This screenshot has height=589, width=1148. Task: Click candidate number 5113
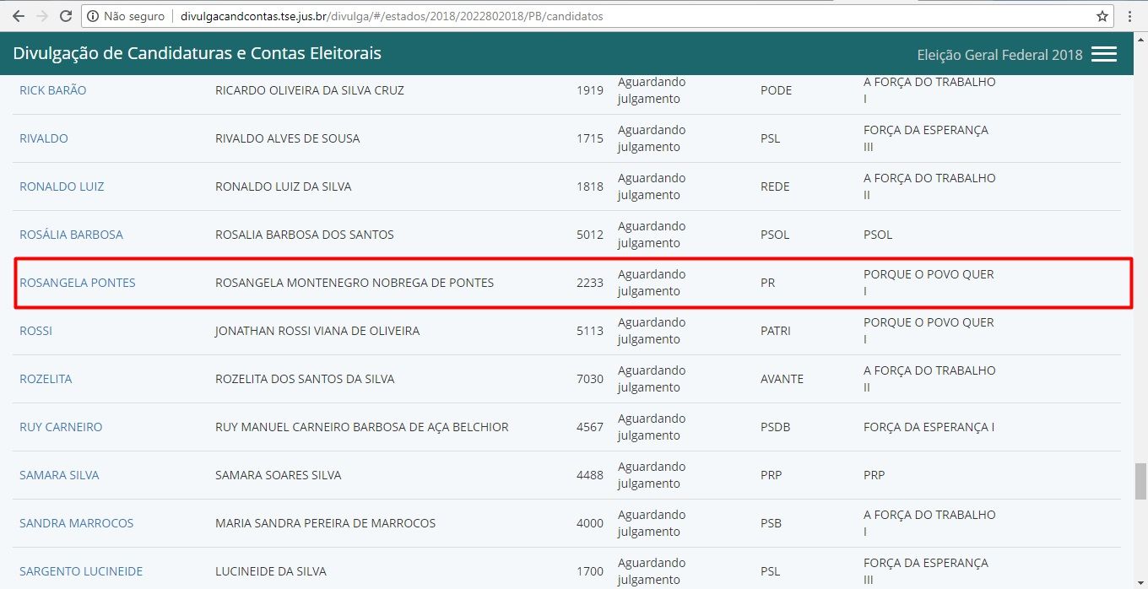click(x=590, y=331)
